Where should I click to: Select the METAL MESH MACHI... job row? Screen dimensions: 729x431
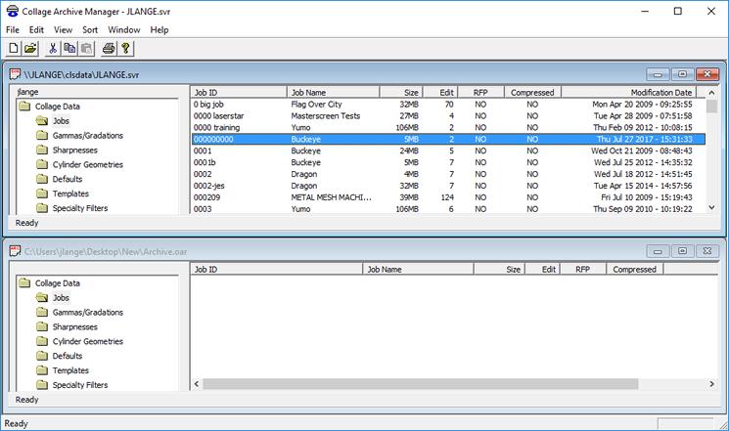(x=331, y=196)
